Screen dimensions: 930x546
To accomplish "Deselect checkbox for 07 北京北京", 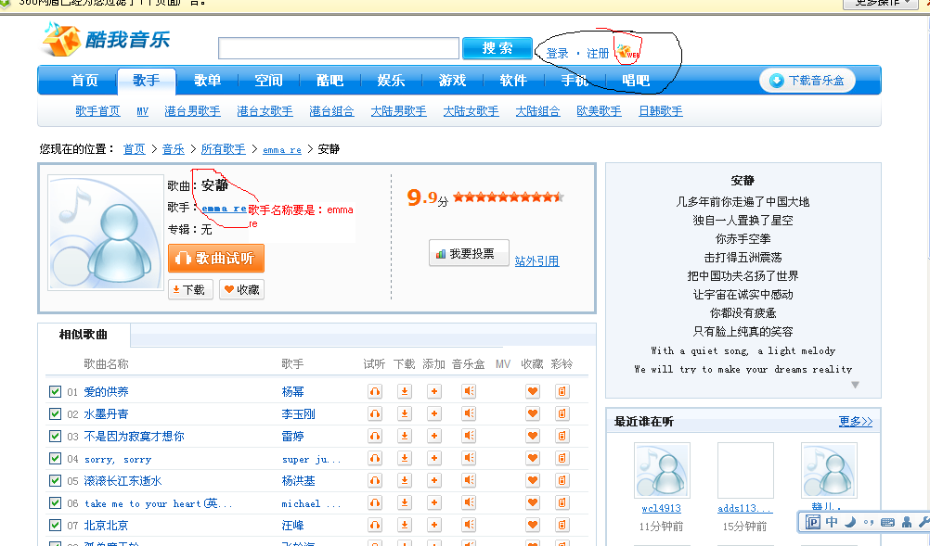I will click(55, 526).
